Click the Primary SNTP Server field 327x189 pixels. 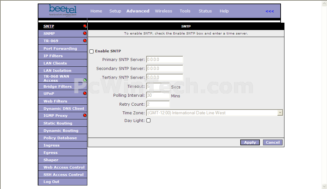(x=164, y=59)
